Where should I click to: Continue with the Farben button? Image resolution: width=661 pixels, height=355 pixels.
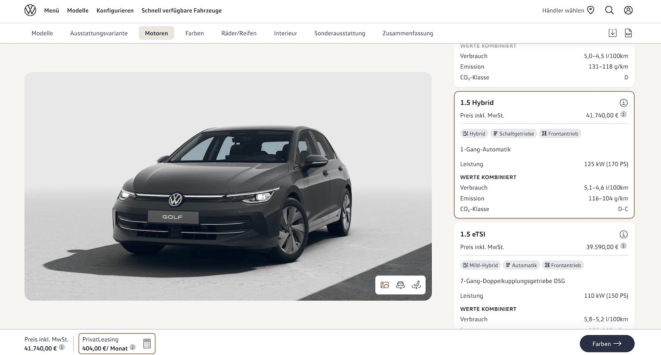607,343
